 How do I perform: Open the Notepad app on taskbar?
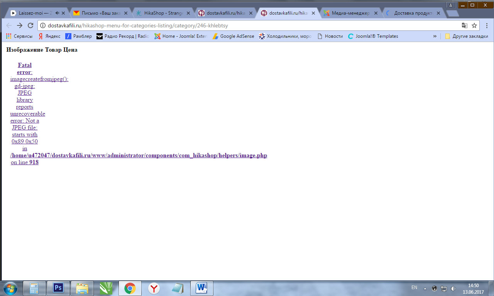click(x=178, y=288)
